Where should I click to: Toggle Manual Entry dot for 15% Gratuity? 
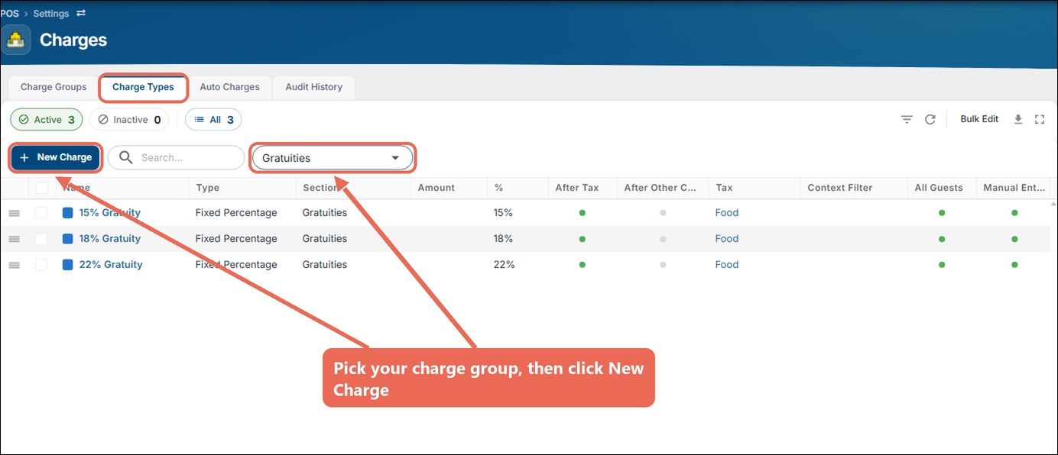pos(1014,213)
